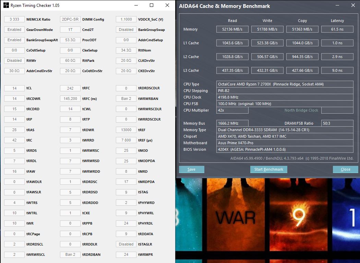The height and width of the screenshot is (263, 360).
Task: Click the tWTRL value 10
Action: click(14, 213)
